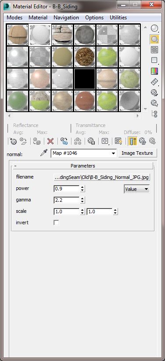Click the Image Texture type button

(137, 153)
